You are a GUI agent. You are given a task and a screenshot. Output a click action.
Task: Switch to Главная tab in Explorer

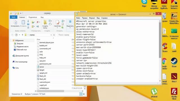(22, 17)
